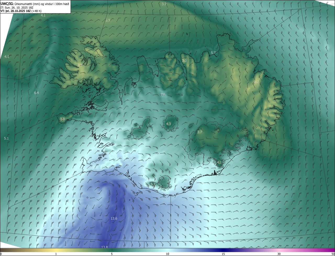Click the 5.1 value label on the map
335x256 pixels.
point(7,138)
